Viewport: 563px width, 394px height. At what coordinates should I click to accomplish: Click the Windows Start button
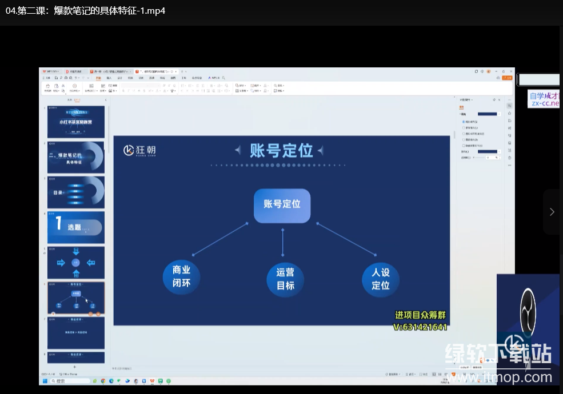pos(44,381)
